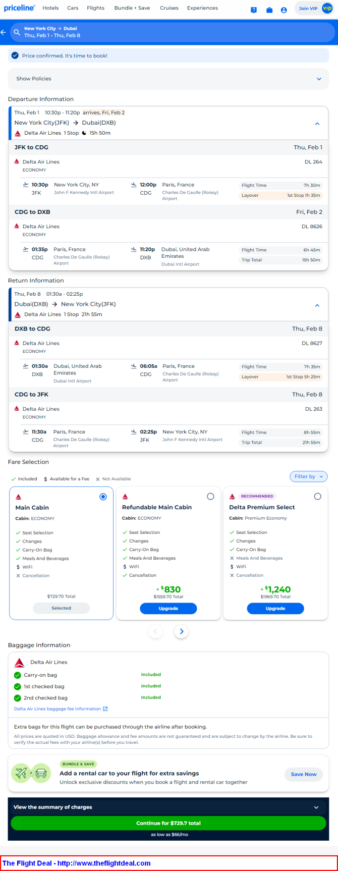Click Upgrade on Refundable Main Cabin
Viewport: 338px width, 871px height.
click(x=168, y=609)
